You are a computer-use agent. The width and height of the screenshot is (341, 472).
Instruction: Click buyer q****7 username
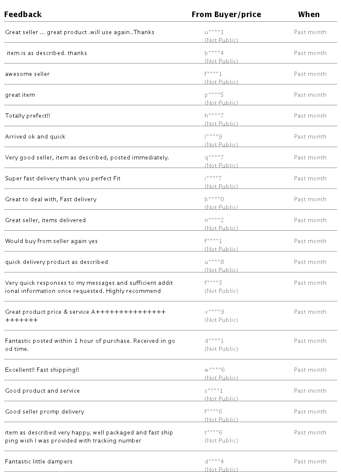click(x=214, y=158)
